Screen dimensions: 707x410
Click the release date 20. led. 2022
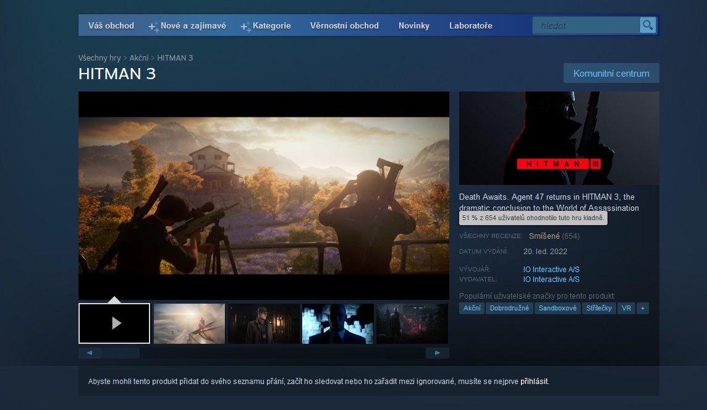[x=545, y=251]
